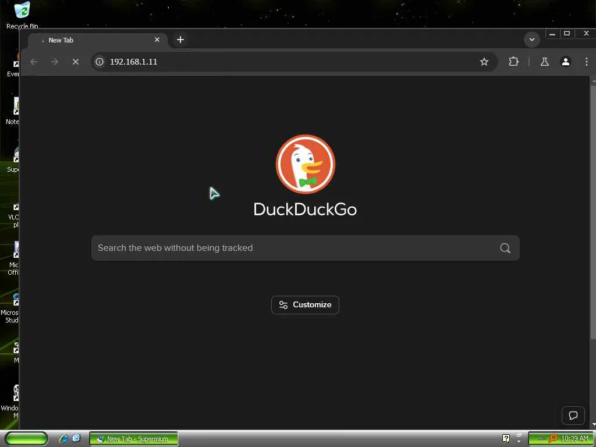Click the DuckDuckGo duck logo
Screen dimensions: 596x447
[305, 164]
